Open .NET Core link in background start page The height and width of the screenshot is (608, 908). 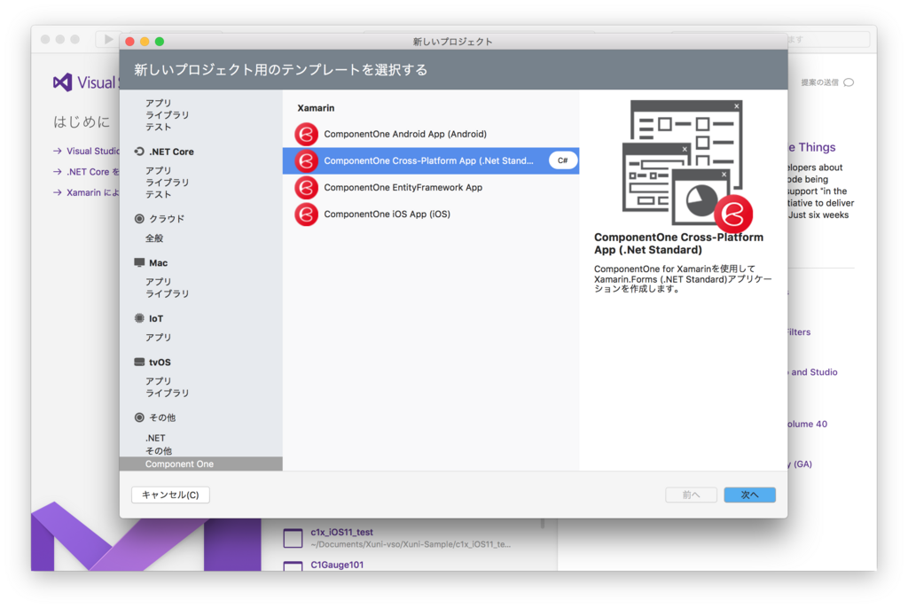tap(92, 172)
